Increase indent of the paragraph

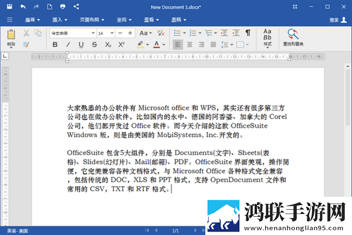236,33
